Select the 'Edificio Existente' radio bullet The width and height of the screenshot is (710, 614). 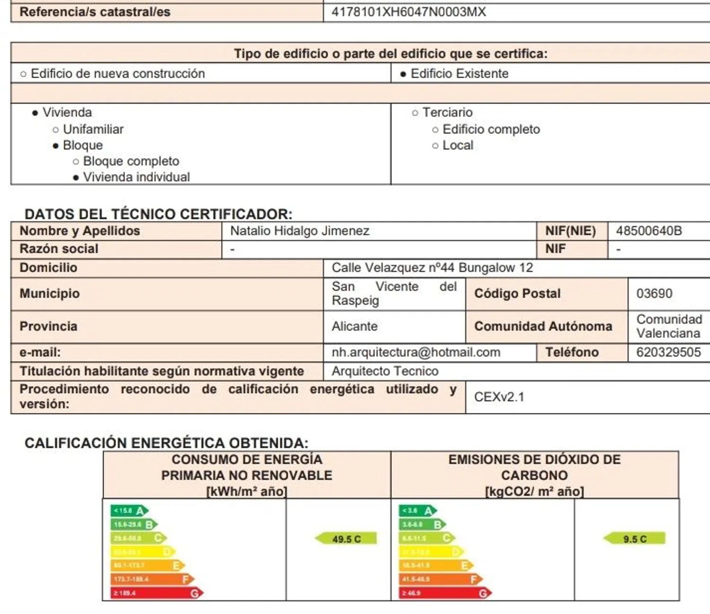[x=403, y=74]
